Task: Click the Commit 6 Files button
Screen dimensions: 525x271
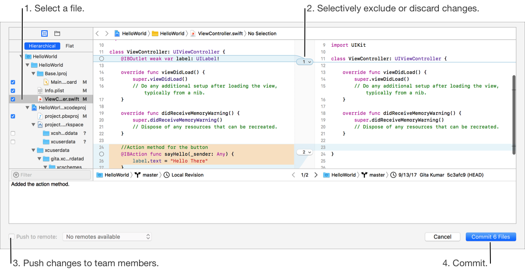Action: coord(490,236)
